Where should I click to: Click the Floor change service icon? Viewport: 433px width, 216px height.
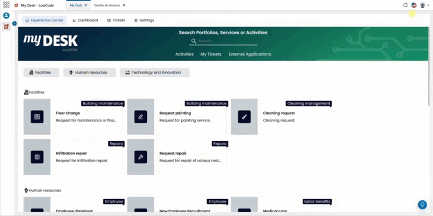coord(37,117)
